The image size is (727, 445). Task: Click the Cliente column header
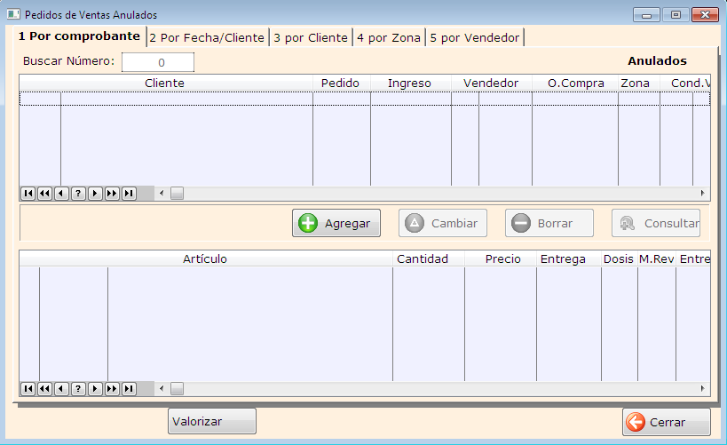click(165, 83)
